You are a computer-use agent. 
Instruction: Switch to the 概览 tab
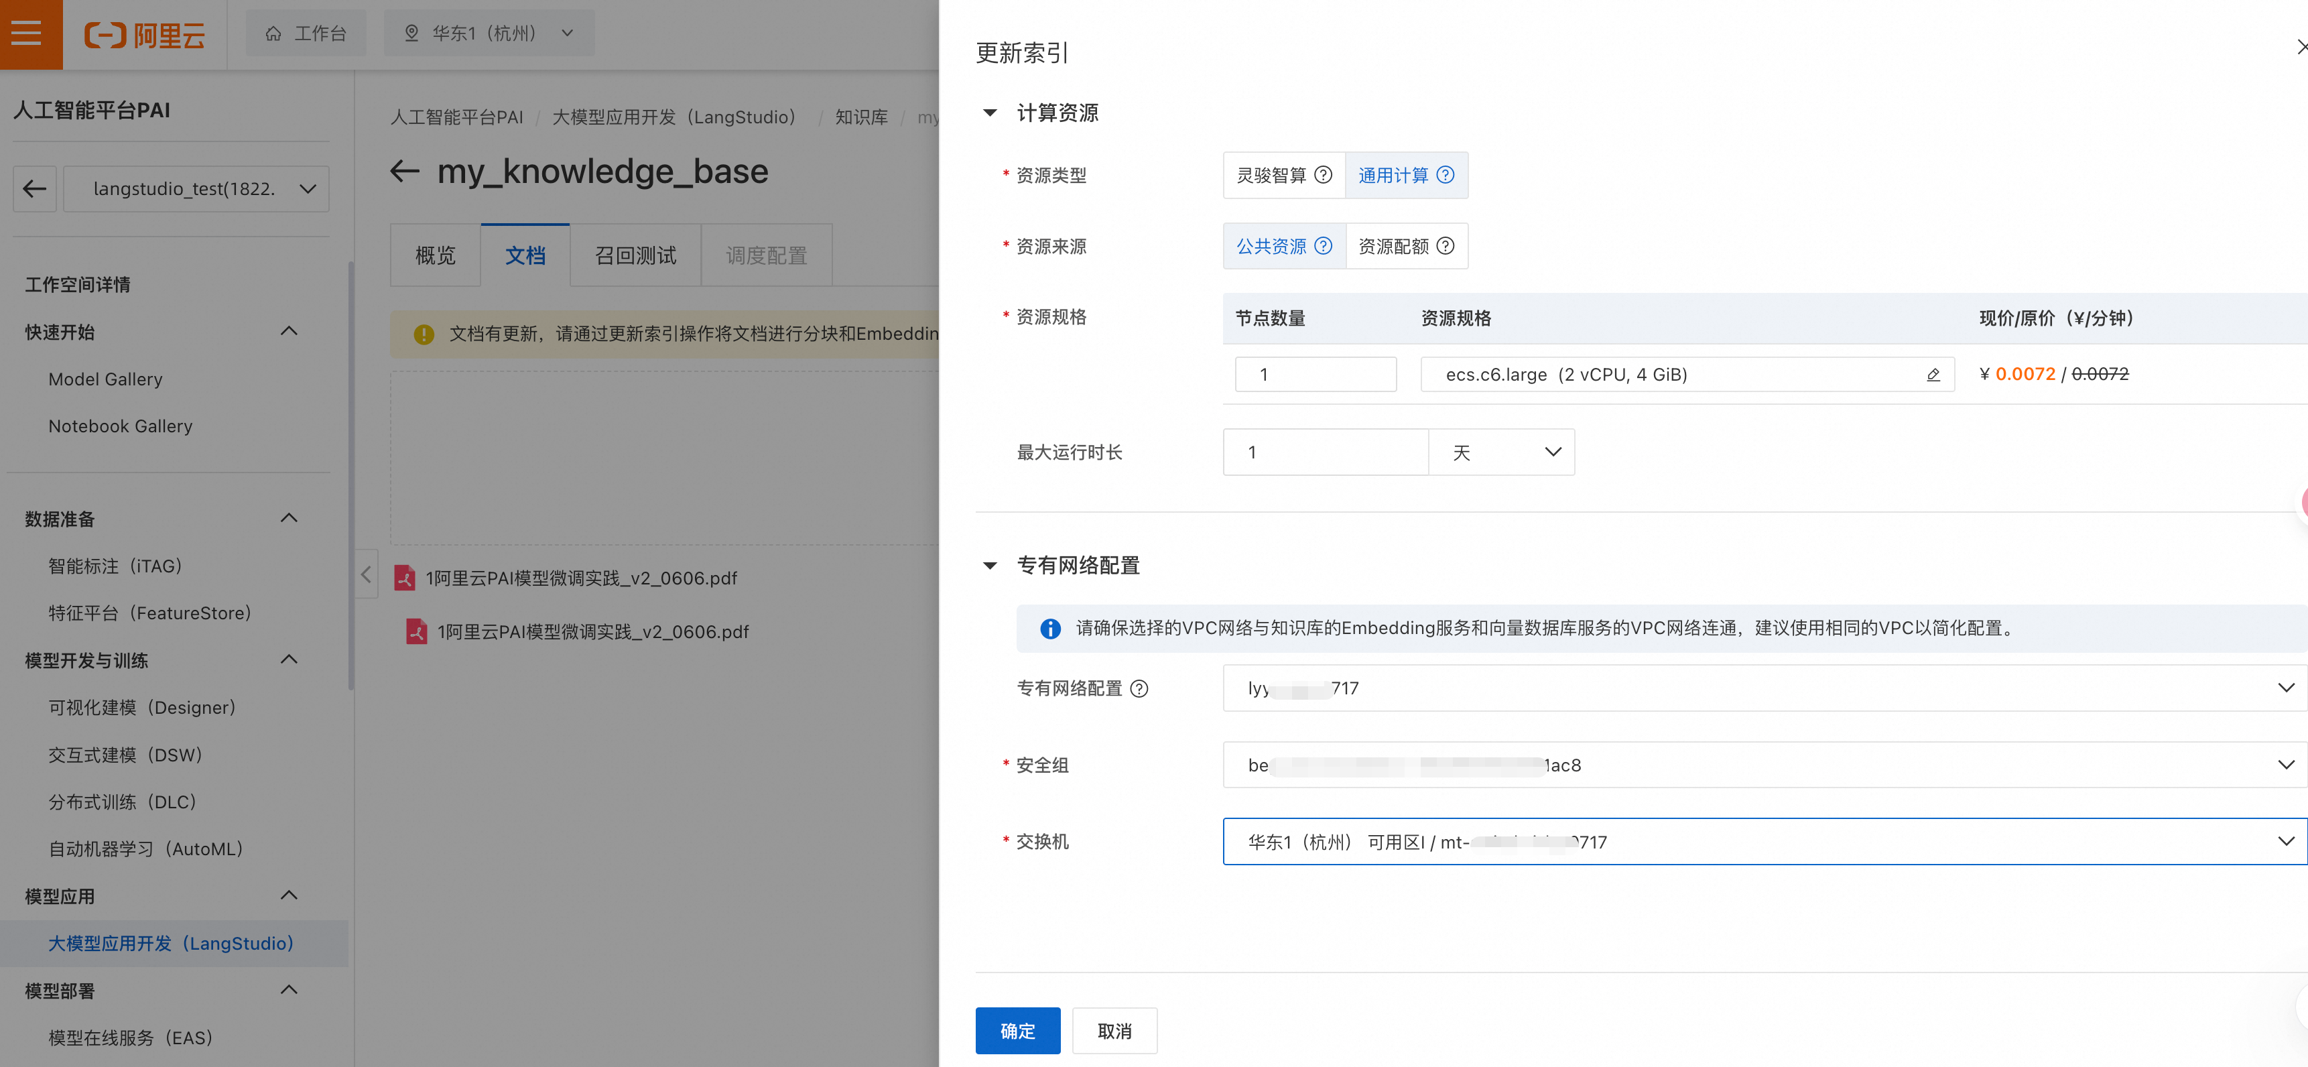436,256
